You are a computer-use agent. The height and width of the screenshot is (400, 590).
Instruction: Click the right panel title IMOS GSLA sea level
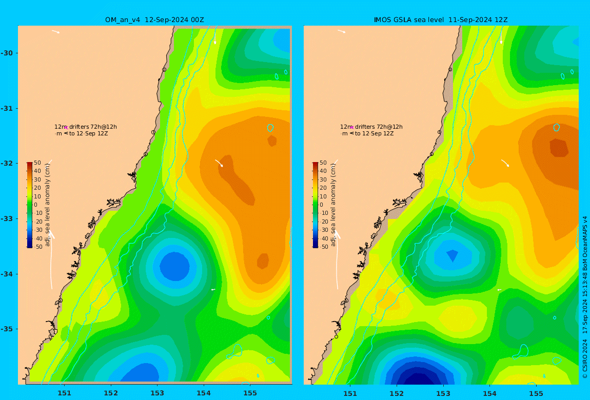(409, 20)
